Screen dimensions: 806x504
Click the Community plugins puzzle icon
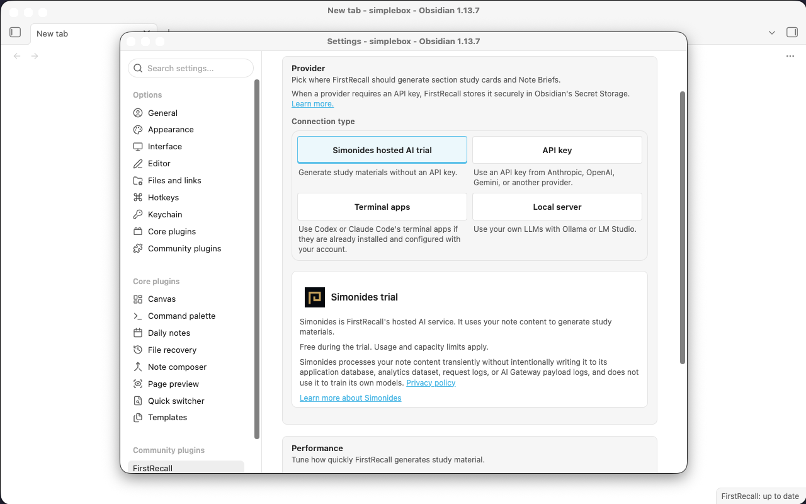coord(138,249)
